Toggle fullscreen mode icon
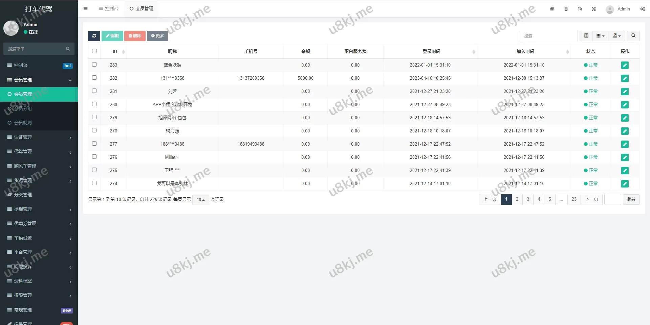 tap(593, 9)
